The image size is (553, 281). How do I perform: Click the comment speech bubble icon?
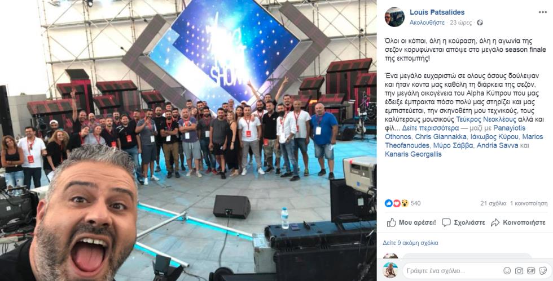pos(446,222)
